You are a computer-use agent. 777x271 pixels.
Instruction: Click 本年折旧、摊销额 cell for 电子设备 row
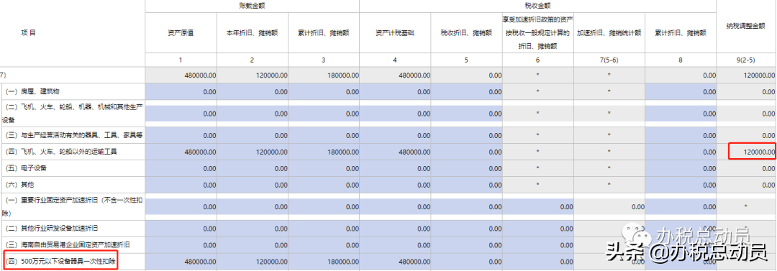coord(253,168)
